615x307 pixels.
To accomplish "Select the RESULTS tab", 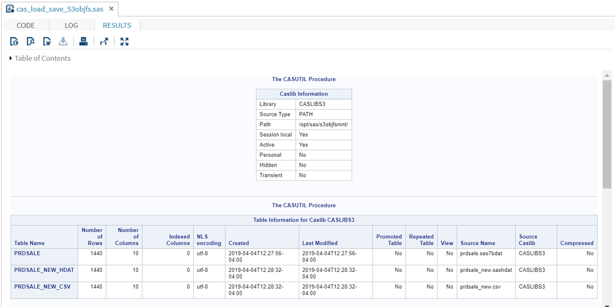I will [x=117, y=25].
